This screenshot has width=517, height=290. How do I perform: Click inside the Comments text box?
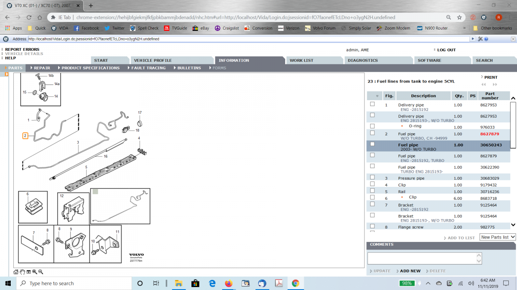tap(424, 258)
